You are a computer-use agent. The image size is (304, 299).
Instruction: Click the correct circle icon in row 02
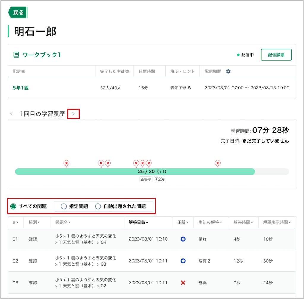[x=183, y=261]
